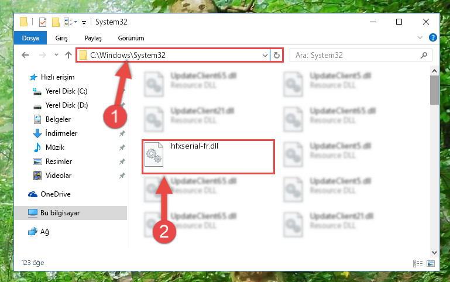This screenshot has height=282, width=450.
Task: Click the New folder icon in quick access toolbar
Action: (56, 22)
